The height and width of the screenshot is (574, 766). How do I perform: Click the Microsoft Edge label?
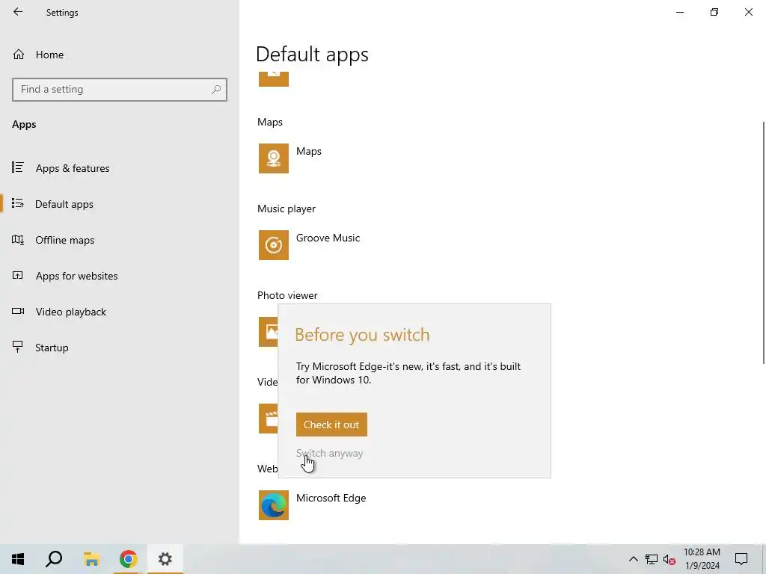pyautogui.click(x=331, y=499)
